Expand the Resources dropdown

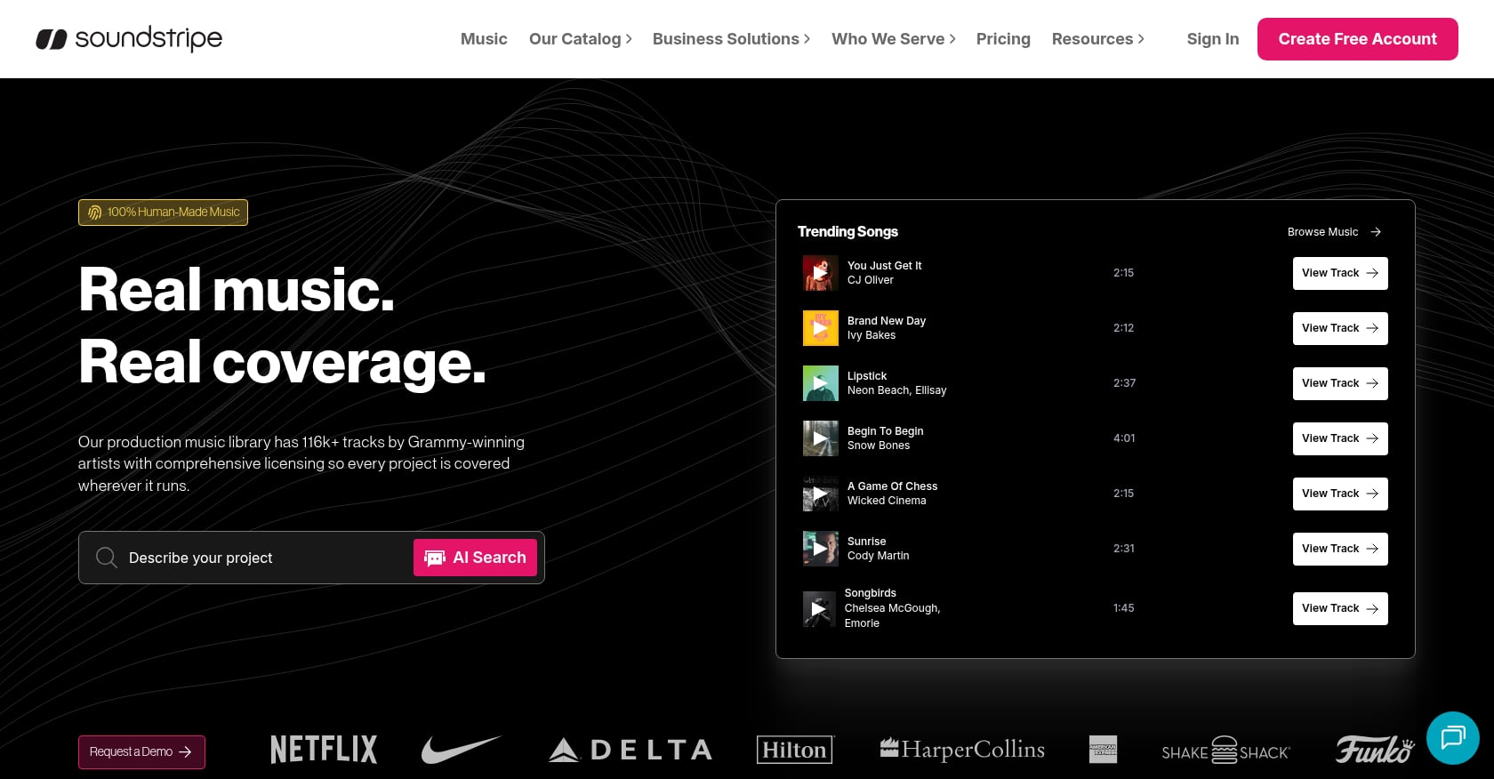[1097, 39]
